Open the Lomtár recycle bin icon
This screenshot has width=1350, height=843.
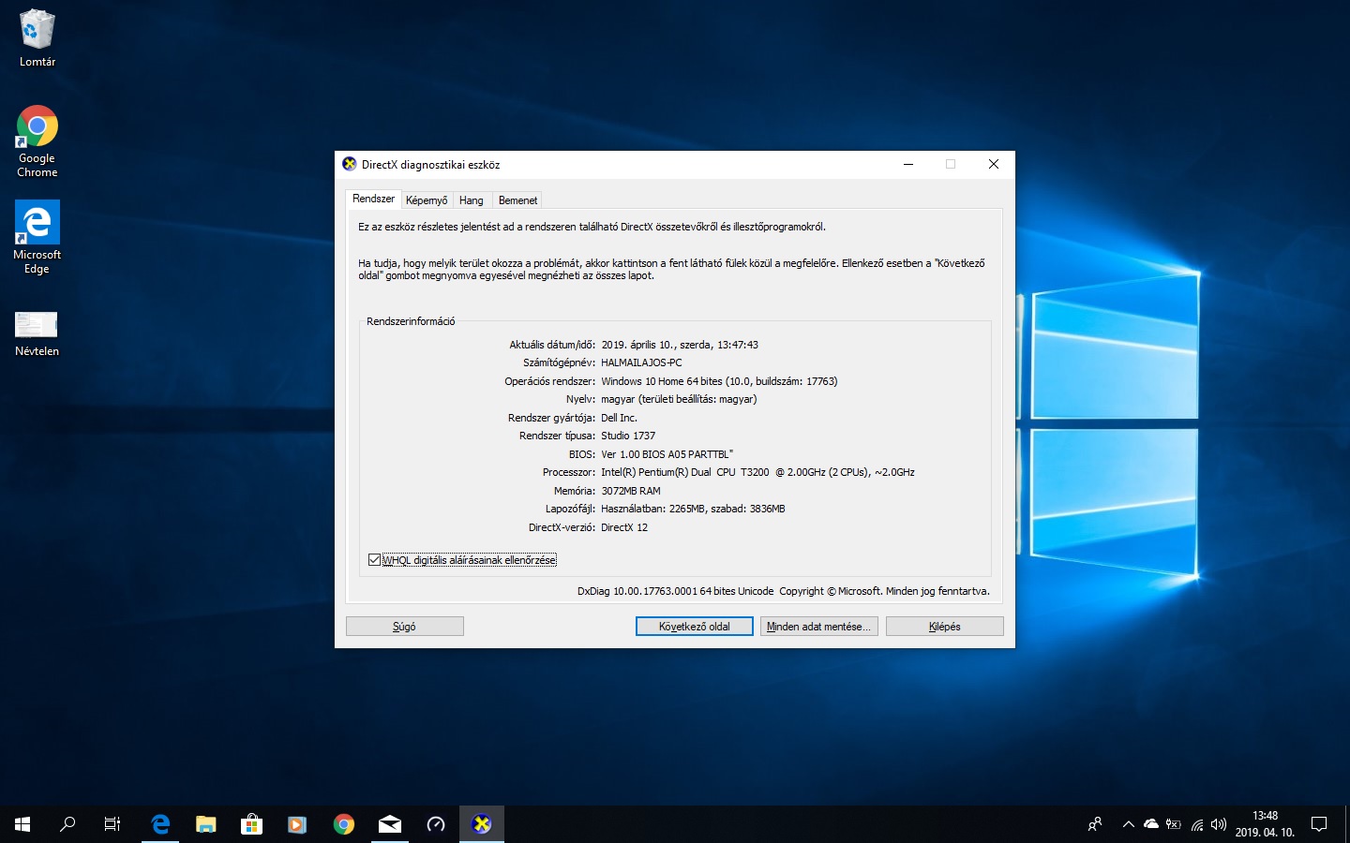[37, 38]
